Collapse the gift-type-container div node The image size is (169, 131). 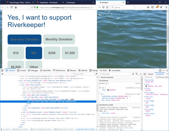[x=22, y=95]
